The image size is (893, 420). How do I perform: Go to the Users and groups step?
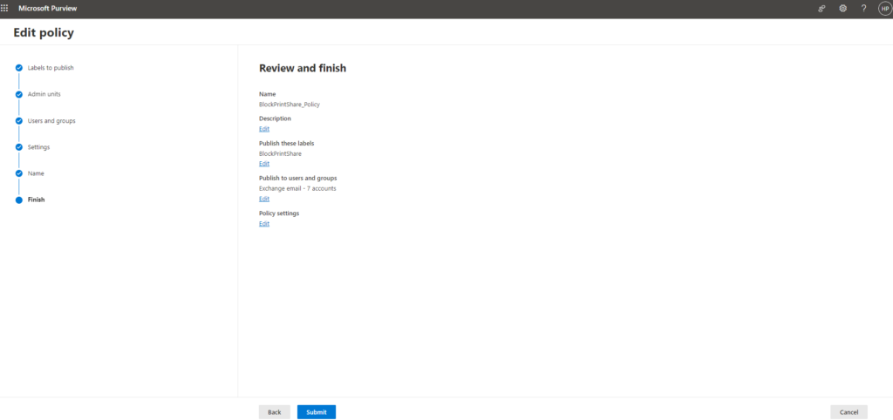(x=51, y=120)
